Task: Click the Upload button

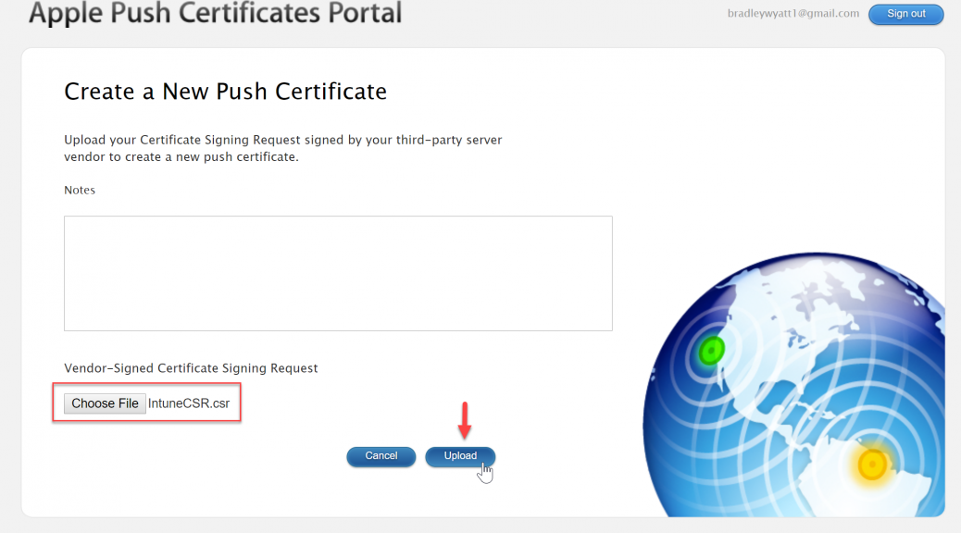Action: (x=460, y=456)
